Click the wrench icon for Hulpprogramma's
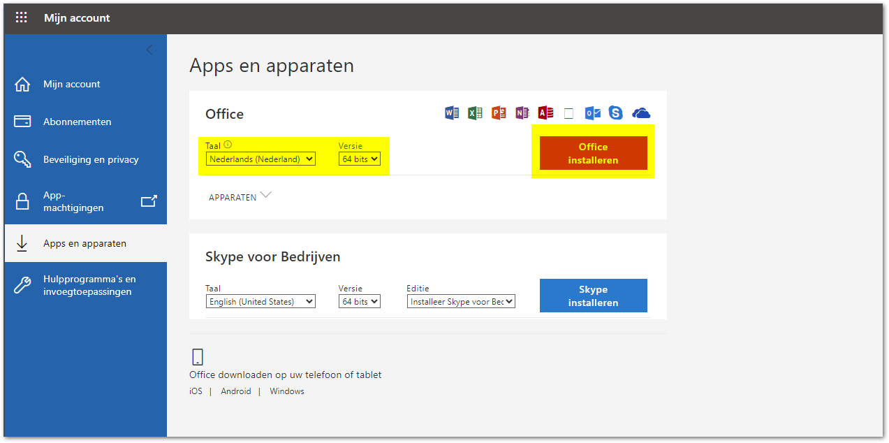The height and width of the screenshot is (443, 889). tap(22, 285)
